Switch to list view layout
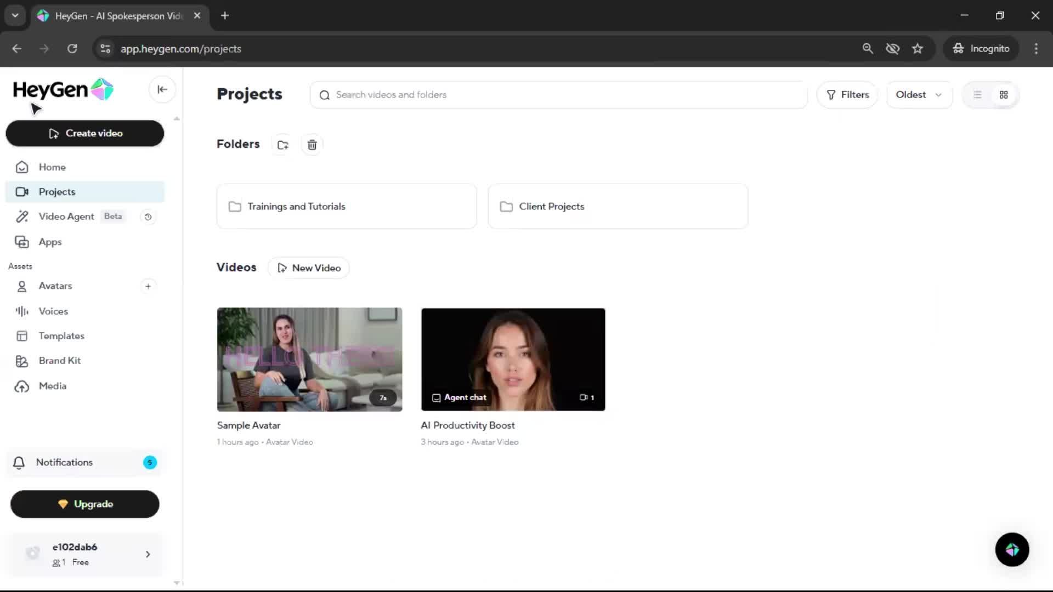The image size is (1053, 592). pos(977,95)
